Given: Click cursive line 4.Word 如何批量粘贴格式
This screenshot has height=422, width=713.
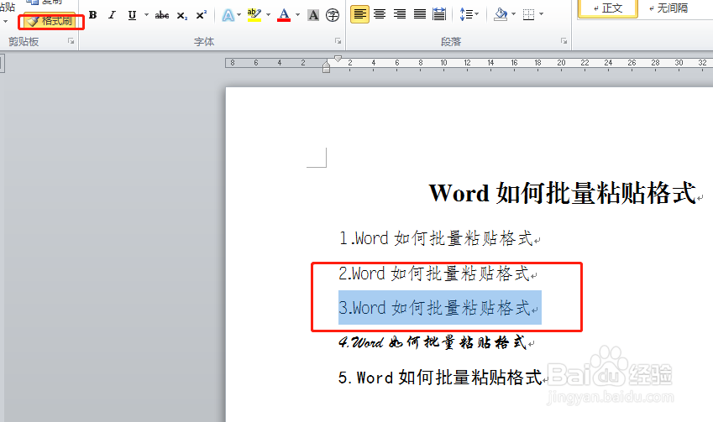Looking at the screenshot, I should [433, 342].
